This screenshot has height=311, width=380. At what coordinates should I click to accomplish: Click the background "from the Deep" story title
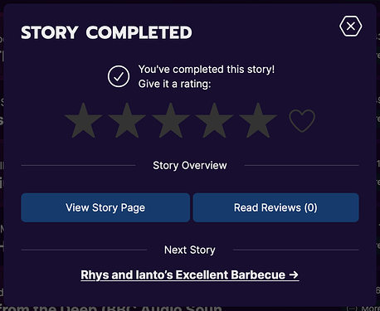pos(111,308)
